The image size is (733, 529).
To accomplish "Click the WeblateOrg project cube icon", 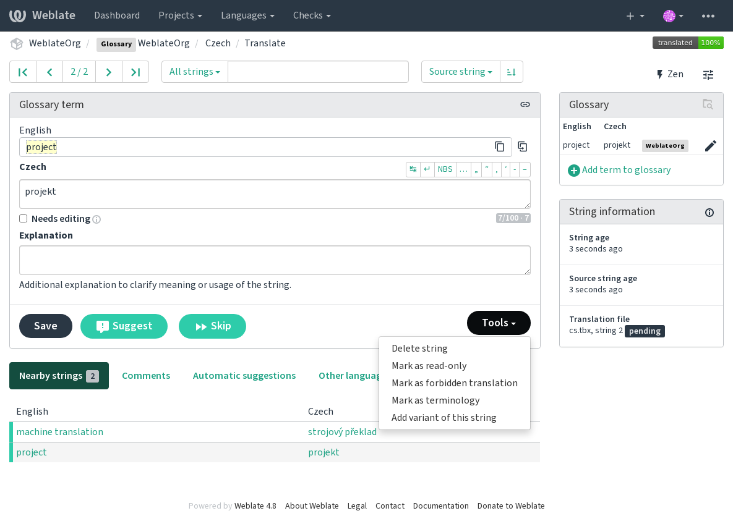I will tap(17, 43).
